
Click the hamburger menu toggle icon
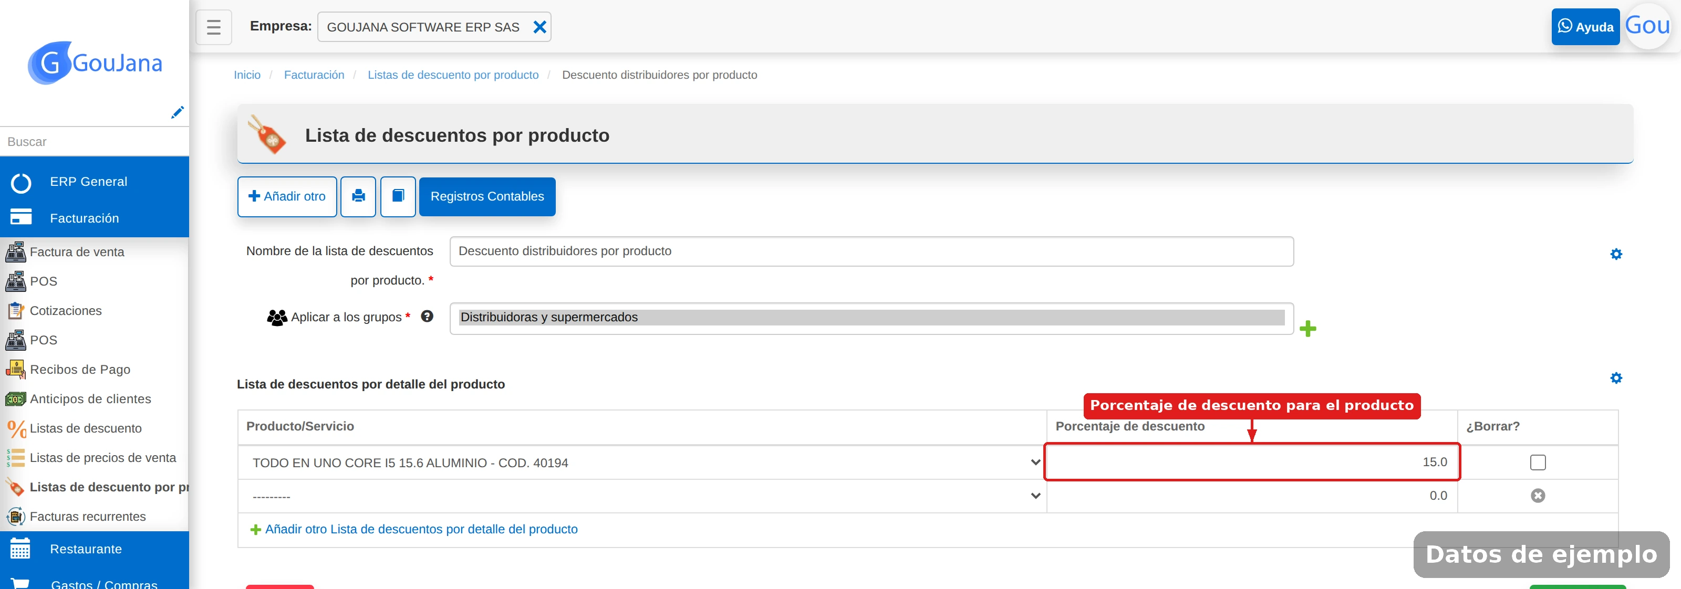(213, 27)
